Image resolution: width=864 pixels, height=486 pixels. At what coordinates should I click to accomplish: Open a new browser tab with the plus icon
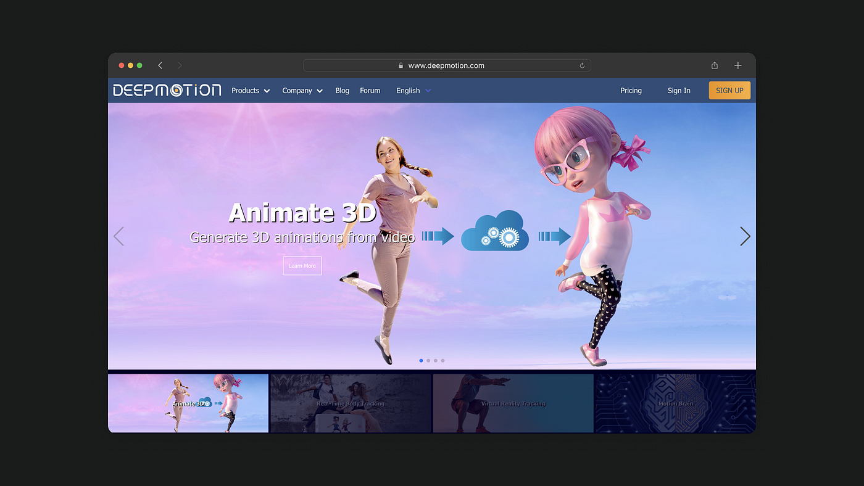(737, 65)
